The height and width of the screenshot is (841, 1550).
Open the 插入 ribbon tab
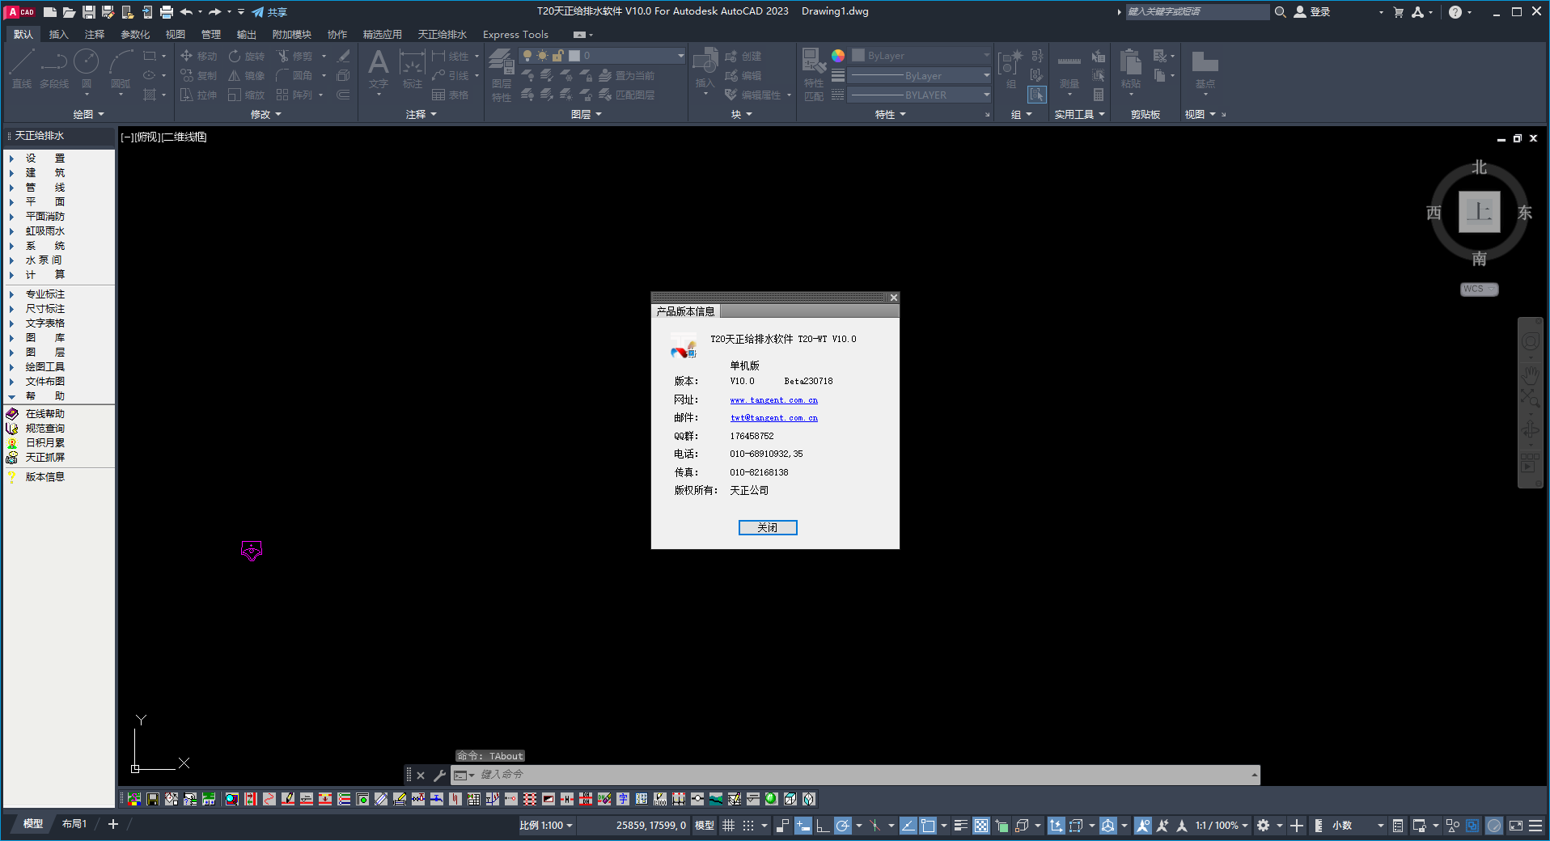pos(58,35)
